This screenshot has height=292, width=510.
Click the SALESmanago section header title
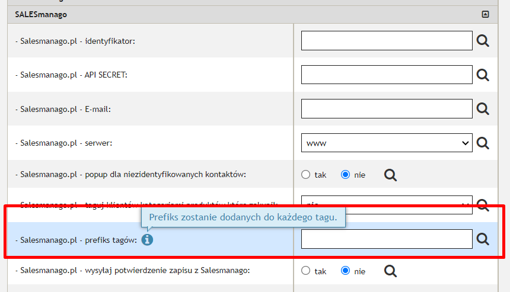click(x=41, y=15)
